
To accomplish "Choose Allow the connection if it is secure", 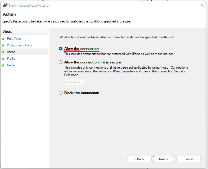I will [x=61, y=62].
